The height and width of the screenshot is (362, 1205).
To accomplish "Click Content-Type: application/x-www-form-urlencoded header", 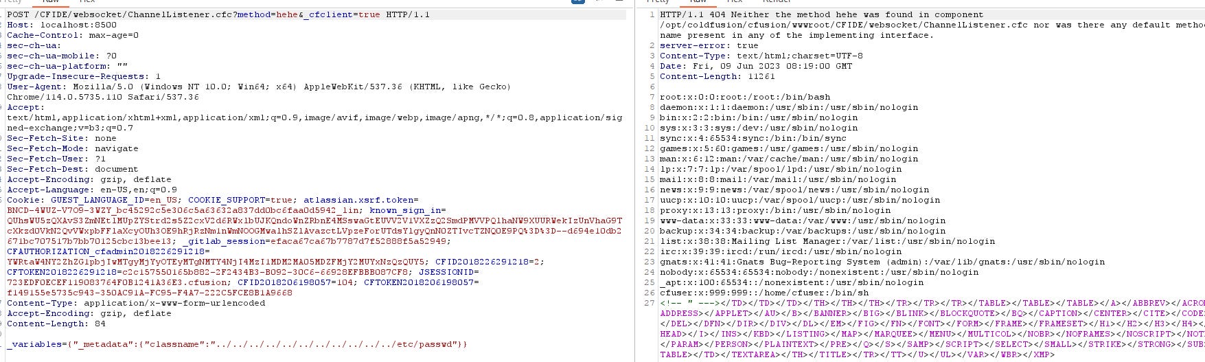I will [136, 303].
